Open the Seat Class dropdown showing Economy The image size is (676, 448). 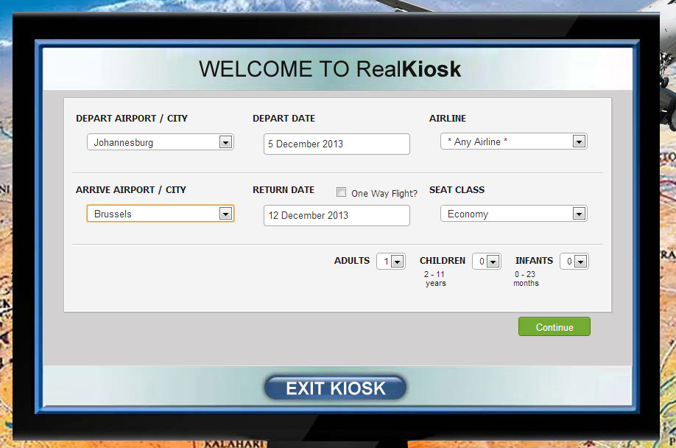[514, 214]
